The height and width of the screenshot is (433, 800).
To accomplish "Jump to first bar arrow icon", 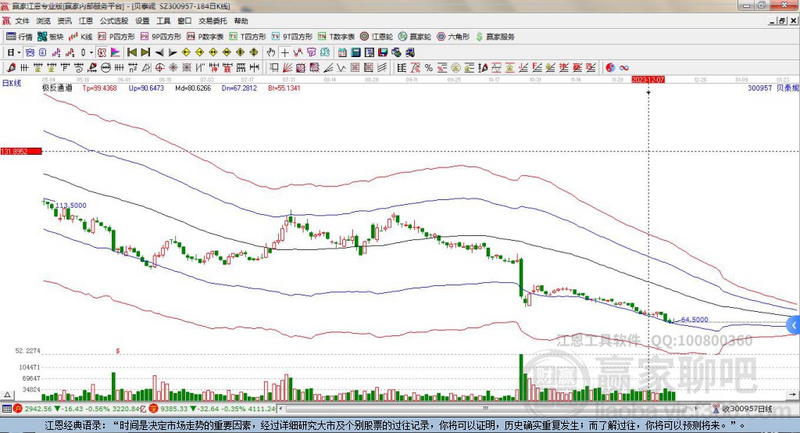I will [x=132, y=52].
